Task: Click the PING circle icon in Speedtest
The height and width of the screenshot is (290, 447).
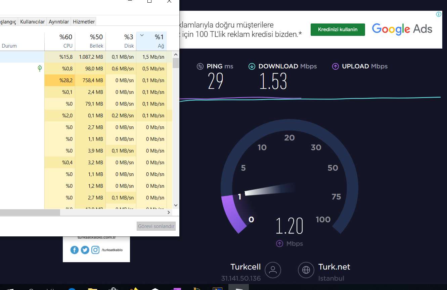Action: 200,66
